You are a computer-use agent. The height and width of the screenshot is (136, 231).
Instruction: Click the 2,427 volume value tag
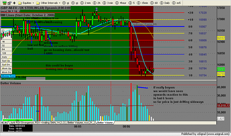coord(221,119)
